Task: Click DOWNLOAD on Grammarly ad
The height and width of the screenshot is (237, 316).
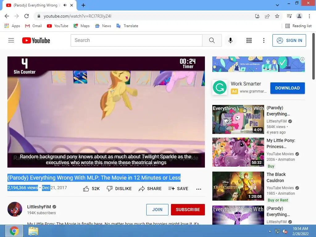Action: click(287, 88)
